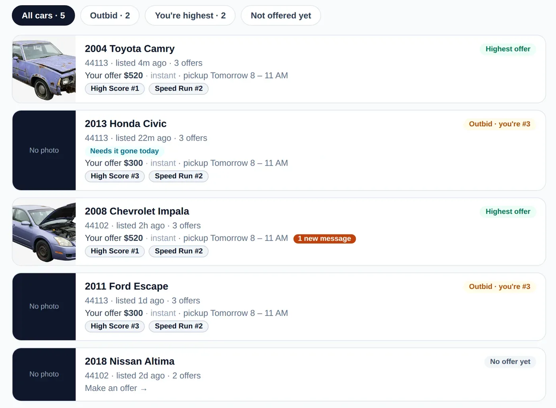Screen dimensions: 556x408
Task: Click Speed Run #2 chip on Toyota Camry
Action: (179, 89)
